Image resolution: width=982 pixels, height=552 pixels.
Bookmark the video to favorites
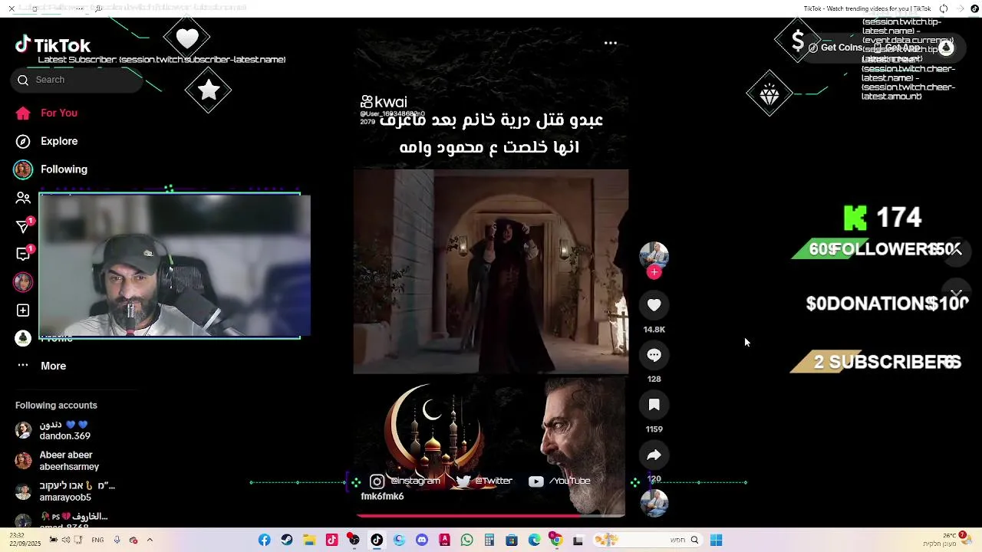click(654, 405)
